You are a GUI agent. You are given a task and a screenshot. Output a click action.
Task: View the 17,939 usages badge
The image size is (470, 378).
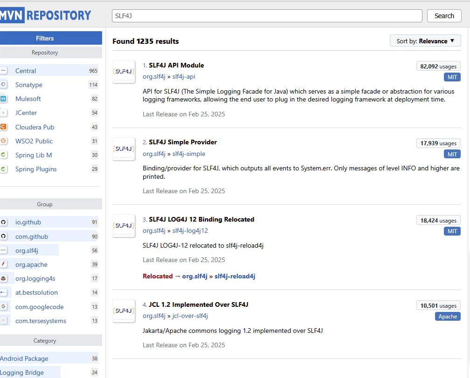tap(438, 143)
